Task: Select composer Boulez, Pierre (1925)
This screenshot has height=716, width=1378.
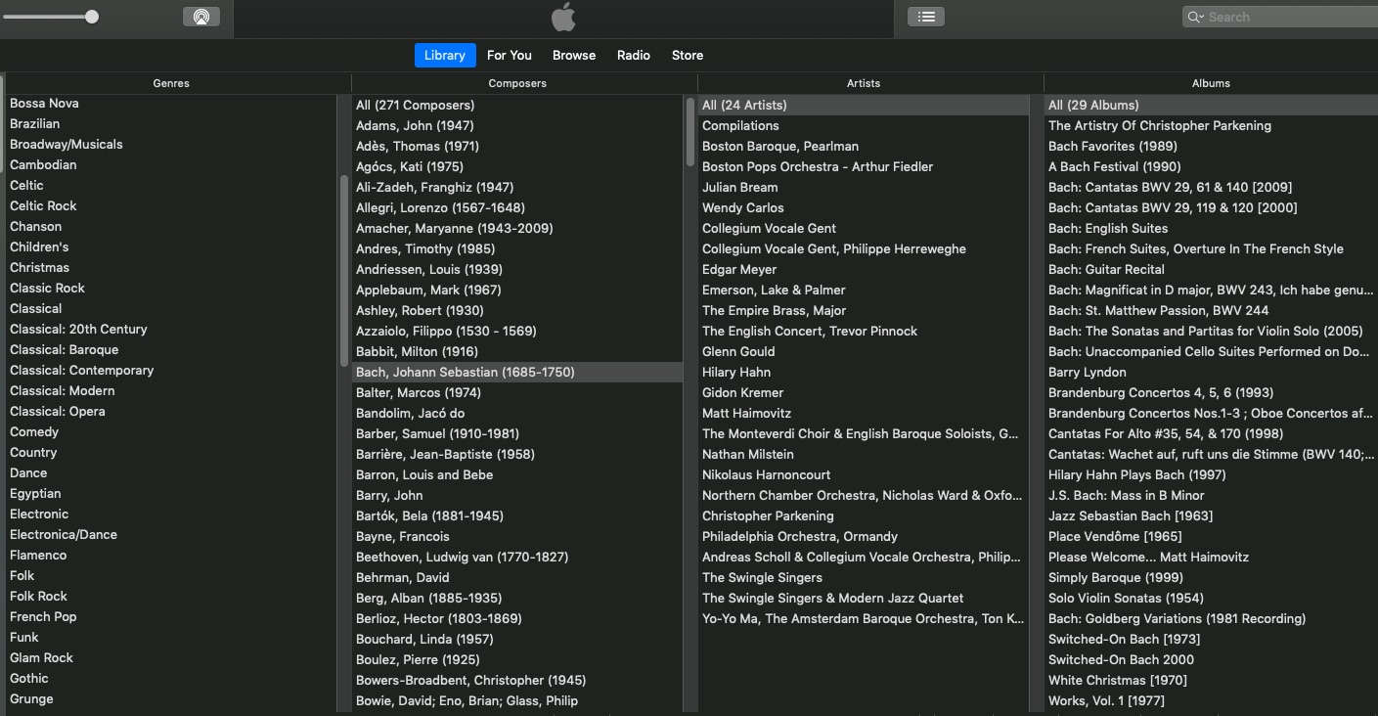Action: point(418,659)
